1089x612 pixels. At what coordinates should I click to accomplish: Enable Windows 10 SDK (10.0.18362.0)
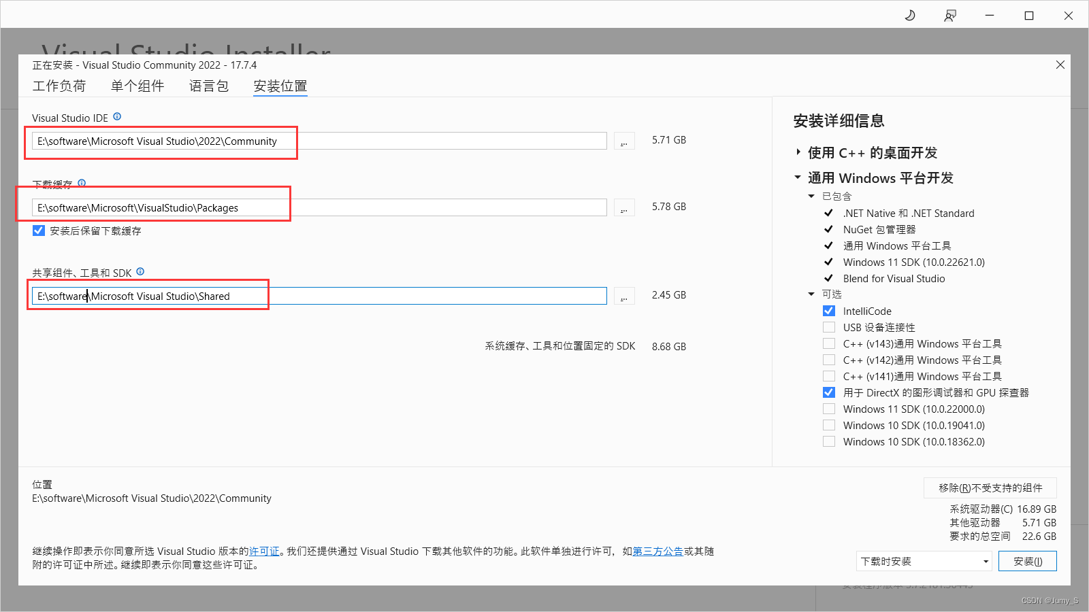(829, 441)
